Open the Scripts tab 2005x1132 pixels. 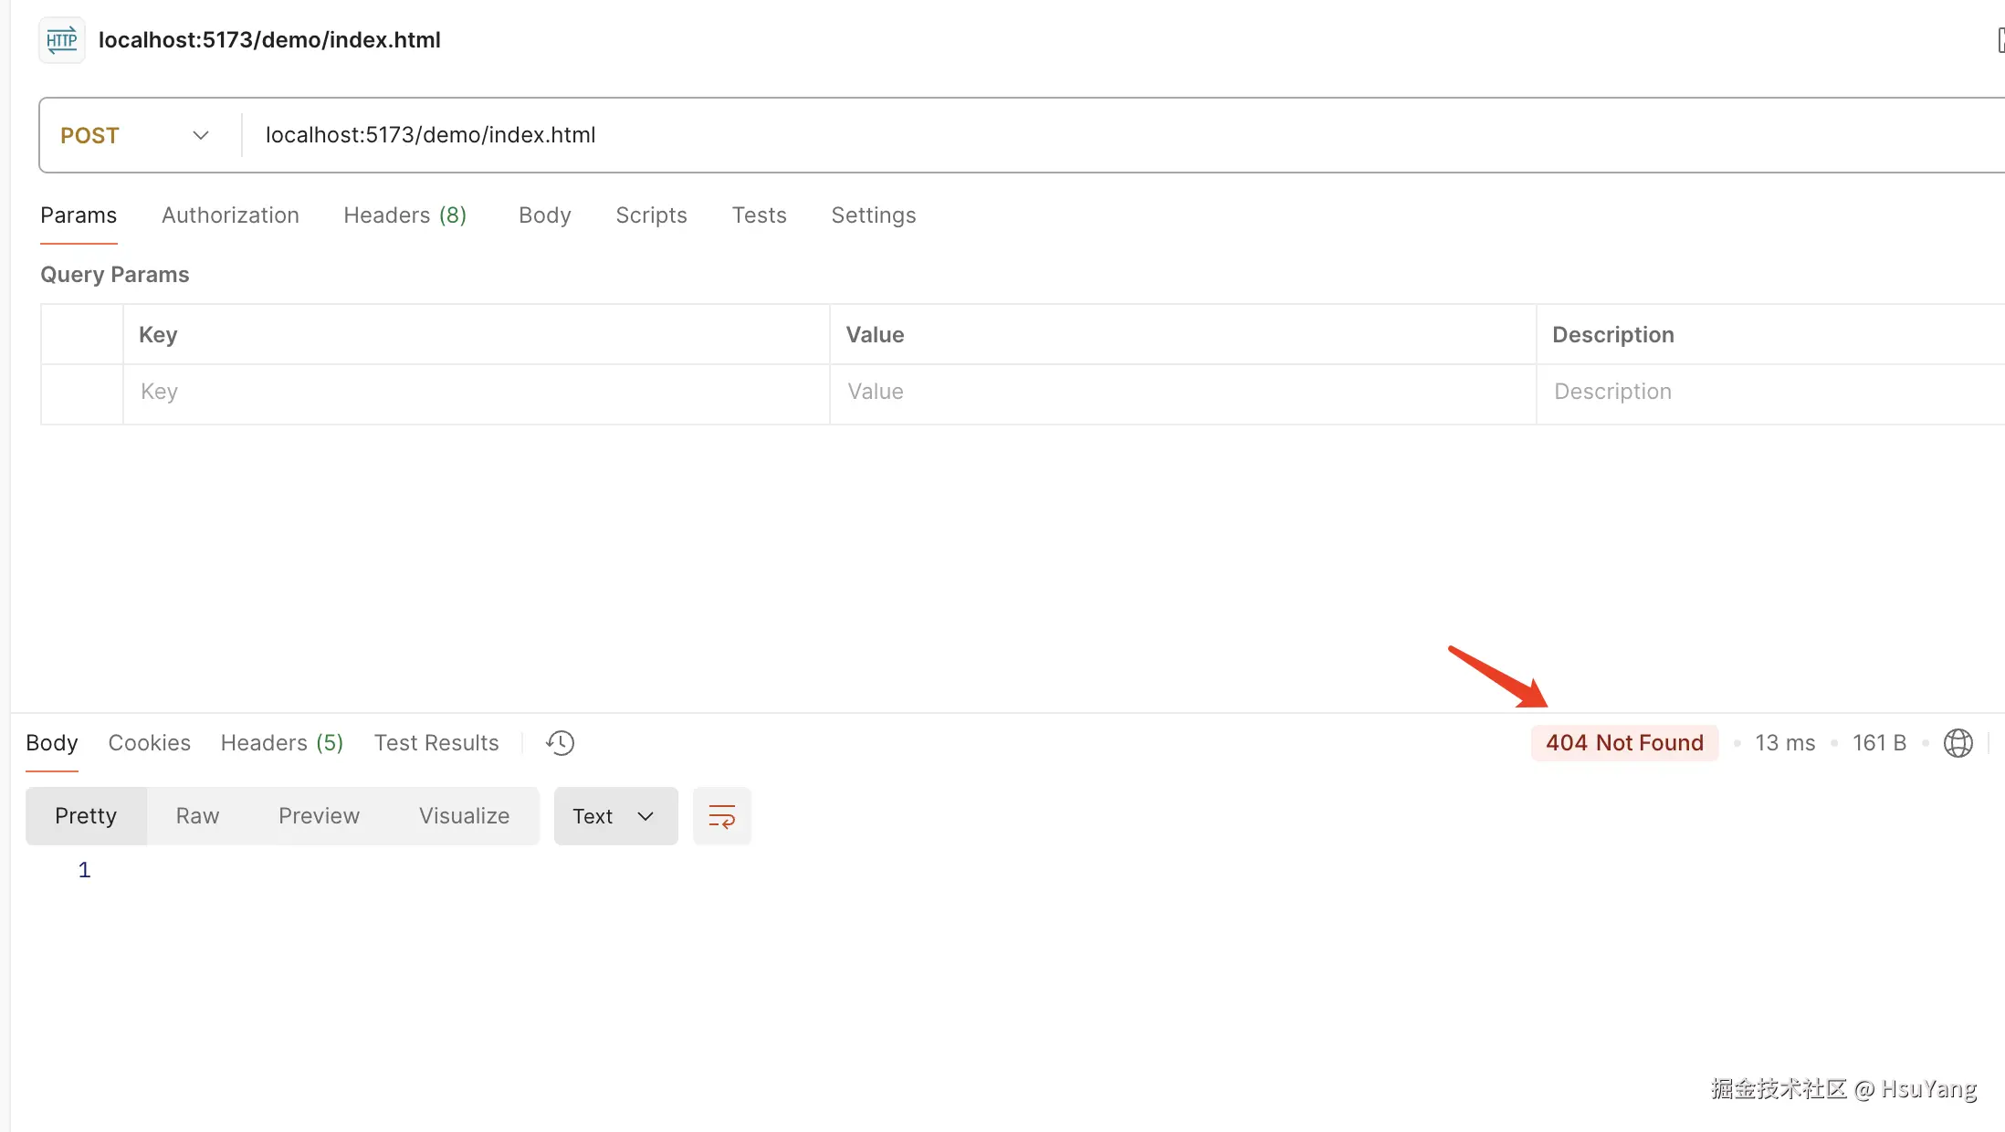pyautogui.click(x=651, y=215)
